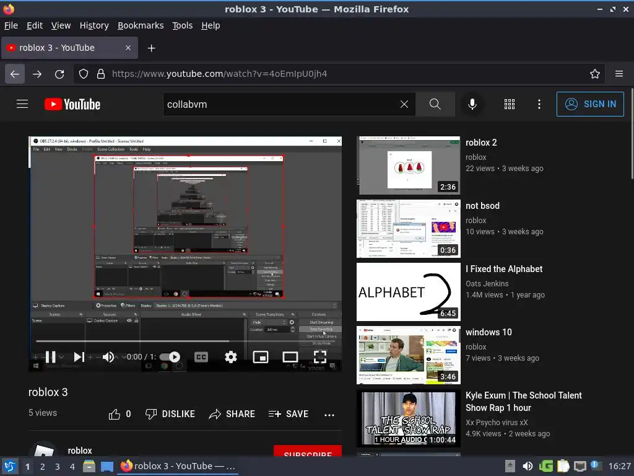Click the page vertical scrollbar

pyautogui.click(x=632, y=134)
